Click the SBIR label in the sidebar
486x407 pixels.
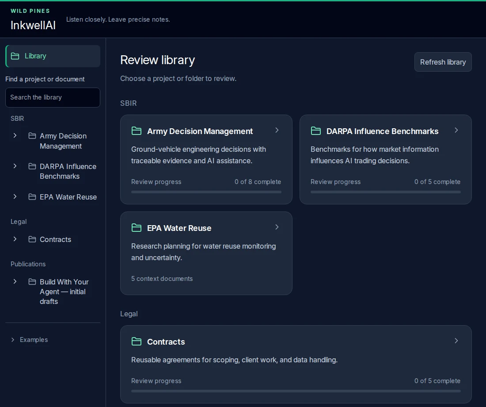tap(17, 118)
